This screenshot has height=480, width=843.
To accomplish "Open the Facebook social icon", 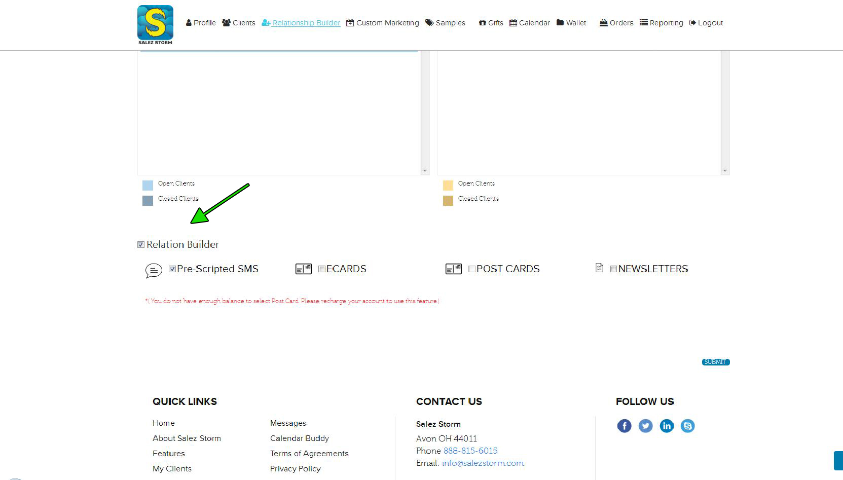I will pyautogui.click(x=624, y=426).
